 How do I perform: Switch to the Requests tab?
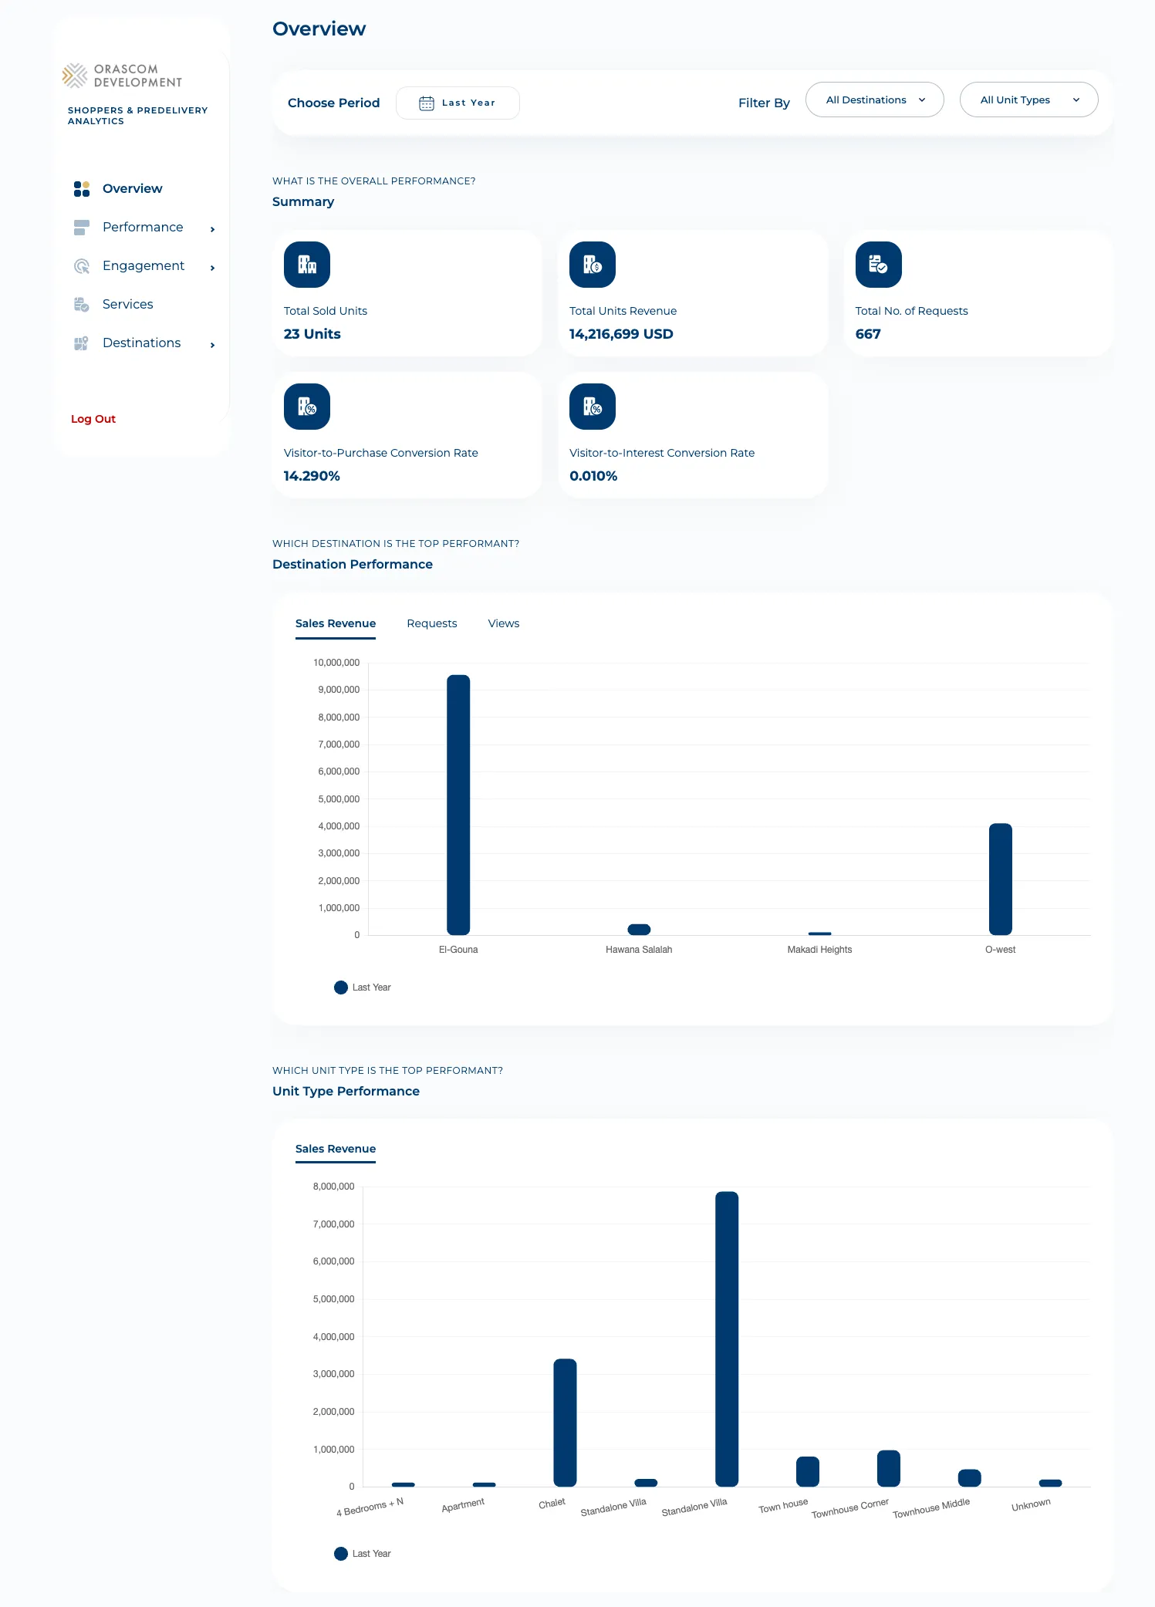click(432, 623)
